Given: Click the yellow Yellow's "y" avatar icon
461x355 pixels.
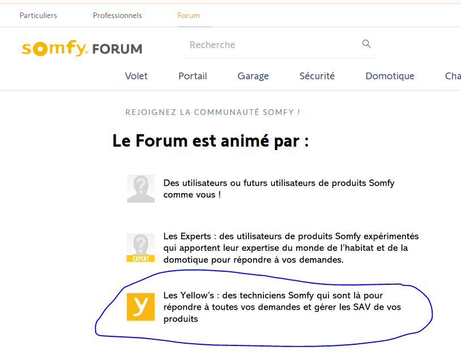Looking at the screenshot, I should pos(140,306).
